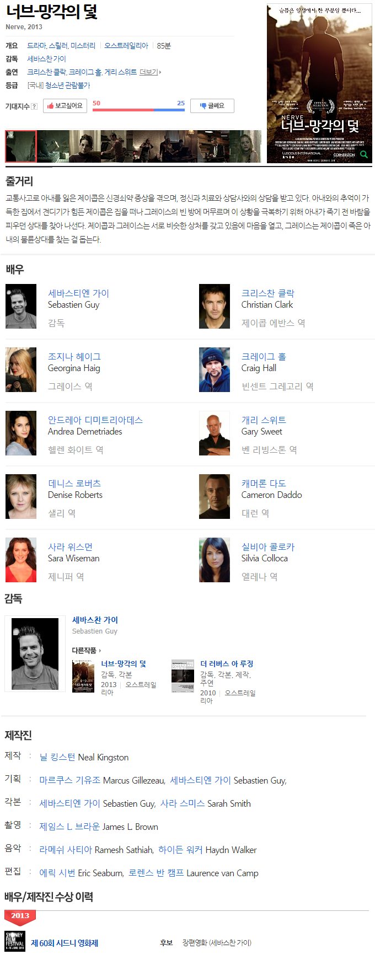The height and width of the screenshot is (960, 375).
Task: Click the 보고싶어요 thumbs-up button
Action: click(65, 106)
